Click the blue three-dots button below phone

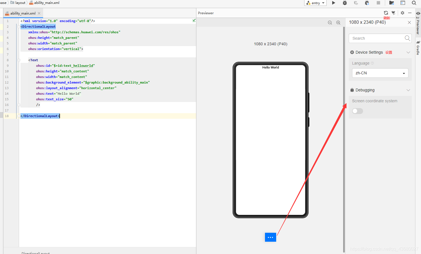(270, 237)
